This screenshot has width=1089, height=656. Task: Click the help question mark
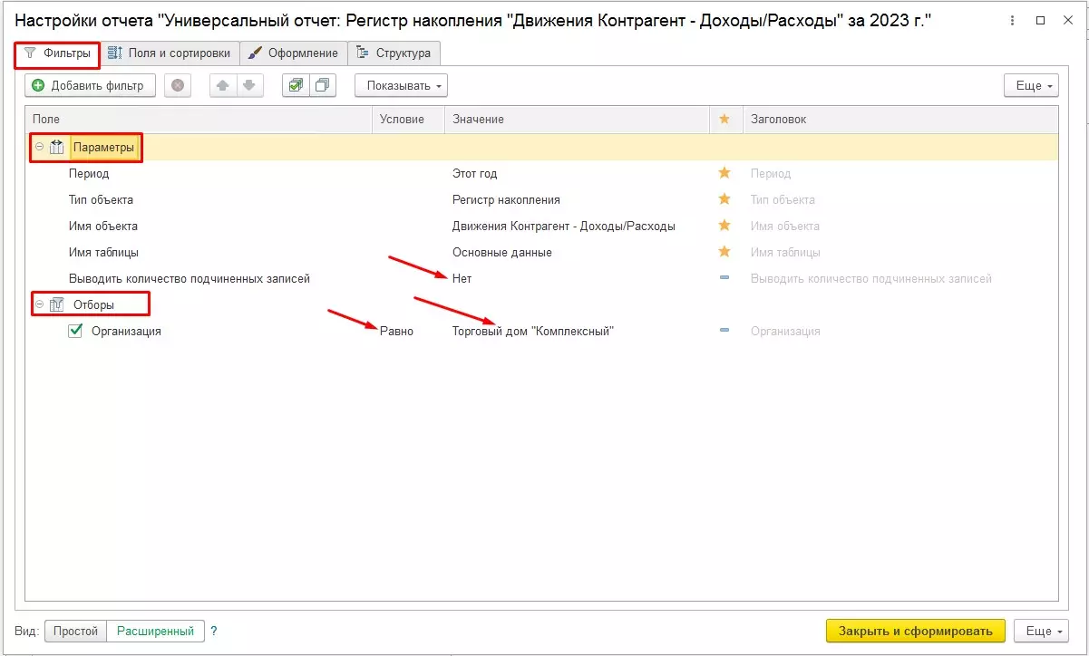tap(214, 632)
